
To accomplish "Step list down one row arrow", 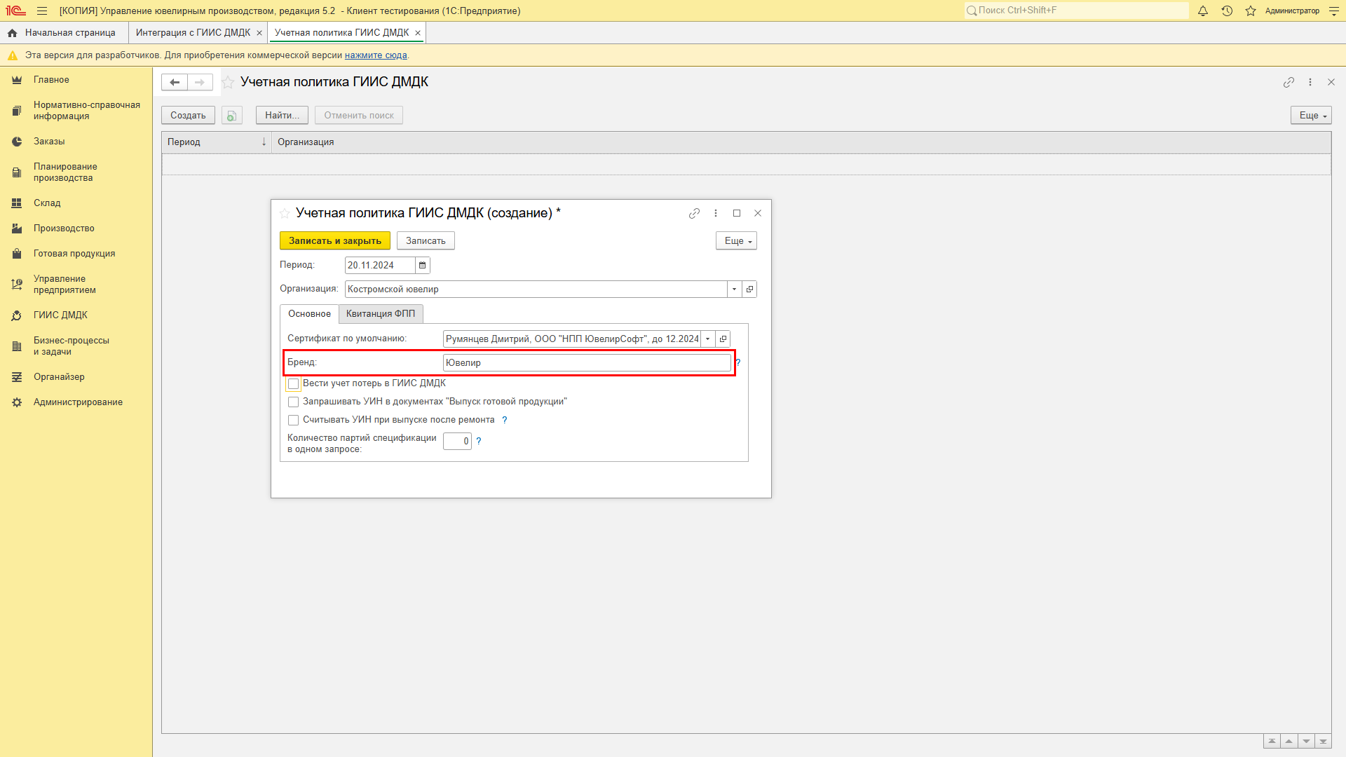I will pyautogui.click(x=1306, y=741).
